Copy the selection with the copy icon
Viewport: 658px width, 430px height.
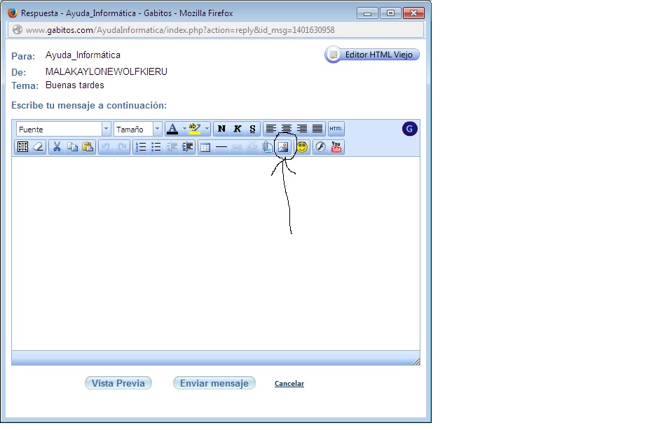72,147
